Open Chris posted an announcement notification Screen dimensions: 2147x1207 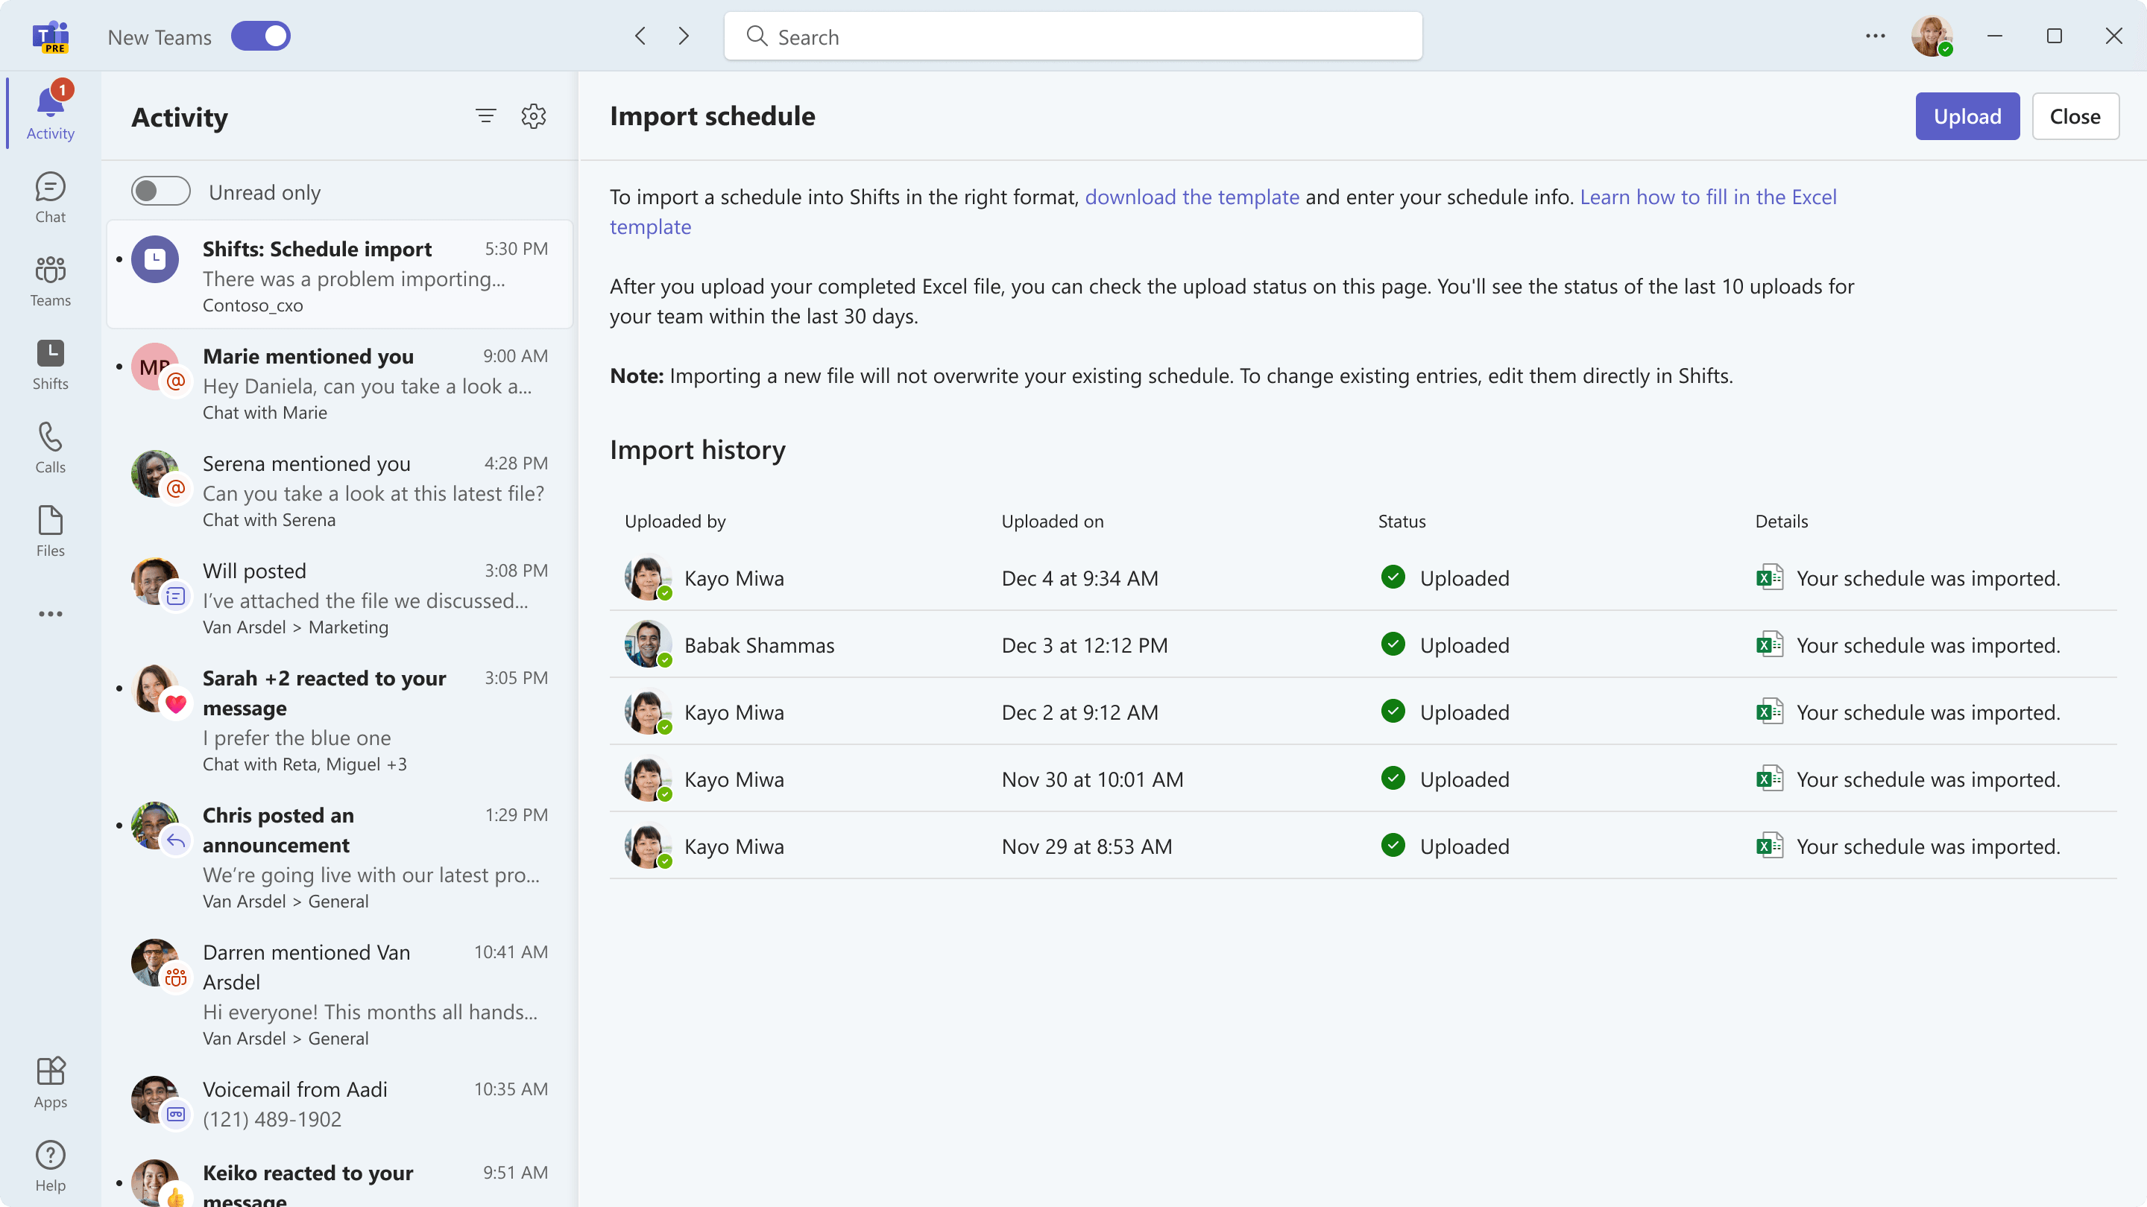pyautogui.click(x=340, y=856)
